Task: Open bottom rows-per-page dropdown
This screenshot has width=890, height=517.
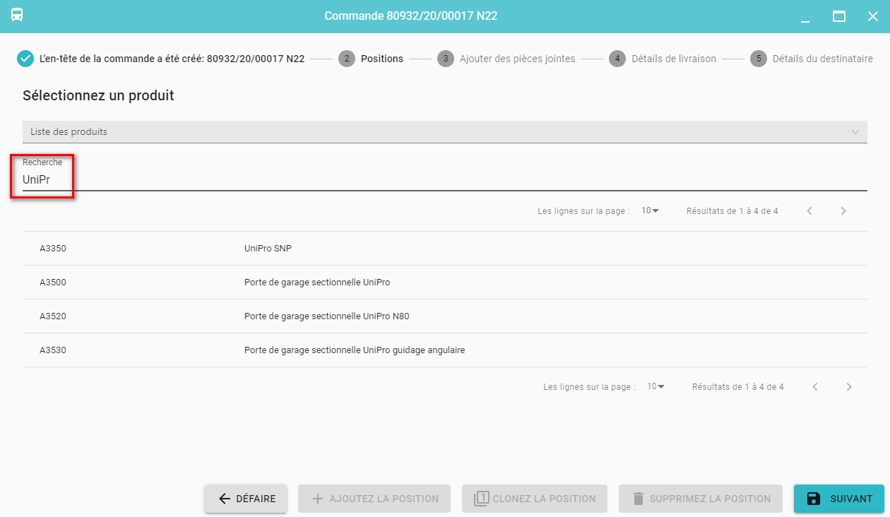Action: coord(655,386)
